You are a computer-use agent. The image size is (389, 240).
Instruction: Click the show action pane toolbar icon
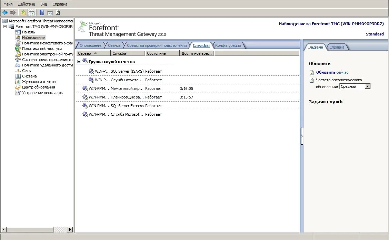point(50,12)
